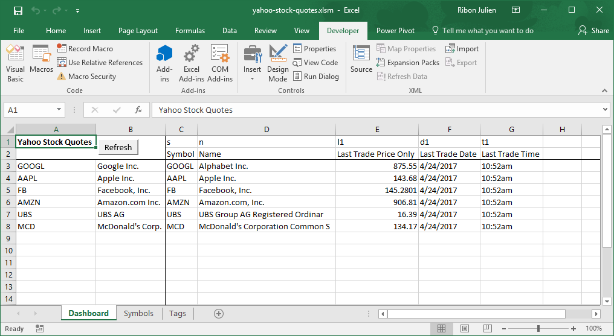This screenshot has height=336, width=614.
Task: Select the Dashboard sheet tab
Action: tap(88, 313)
